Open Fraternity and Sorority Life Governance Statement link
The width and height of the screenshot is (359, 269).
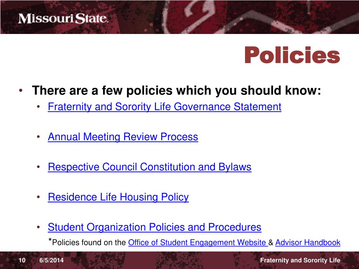coord(165,107)
